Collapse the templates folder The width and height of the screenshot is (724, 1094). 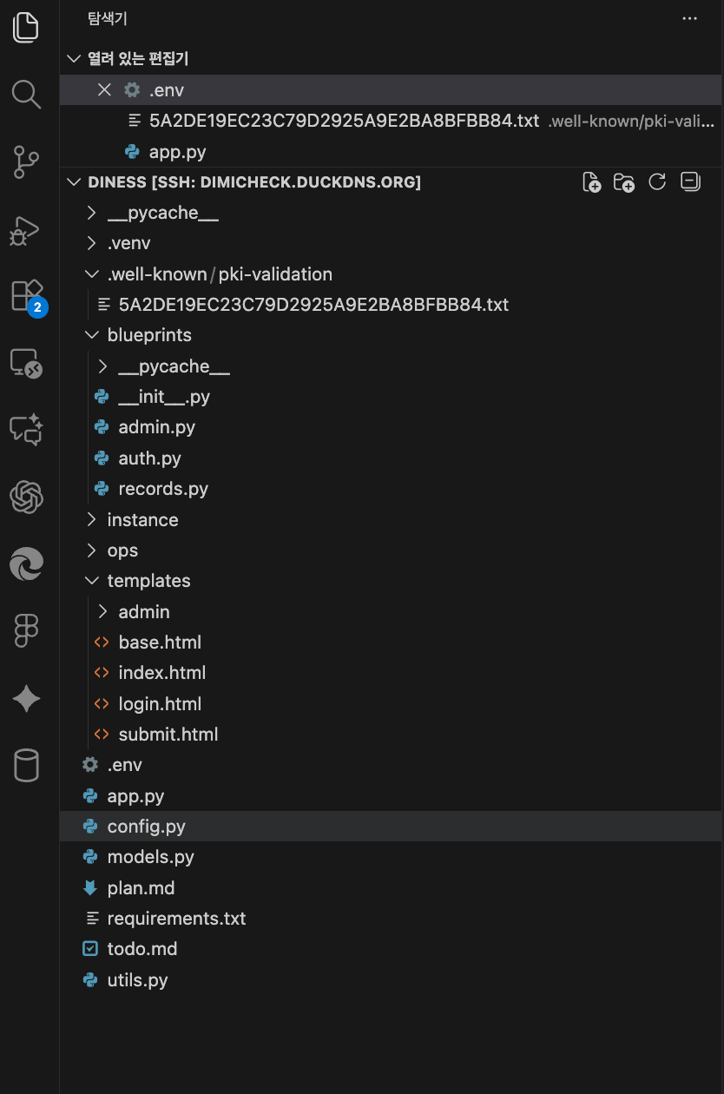tap(148, 581)
